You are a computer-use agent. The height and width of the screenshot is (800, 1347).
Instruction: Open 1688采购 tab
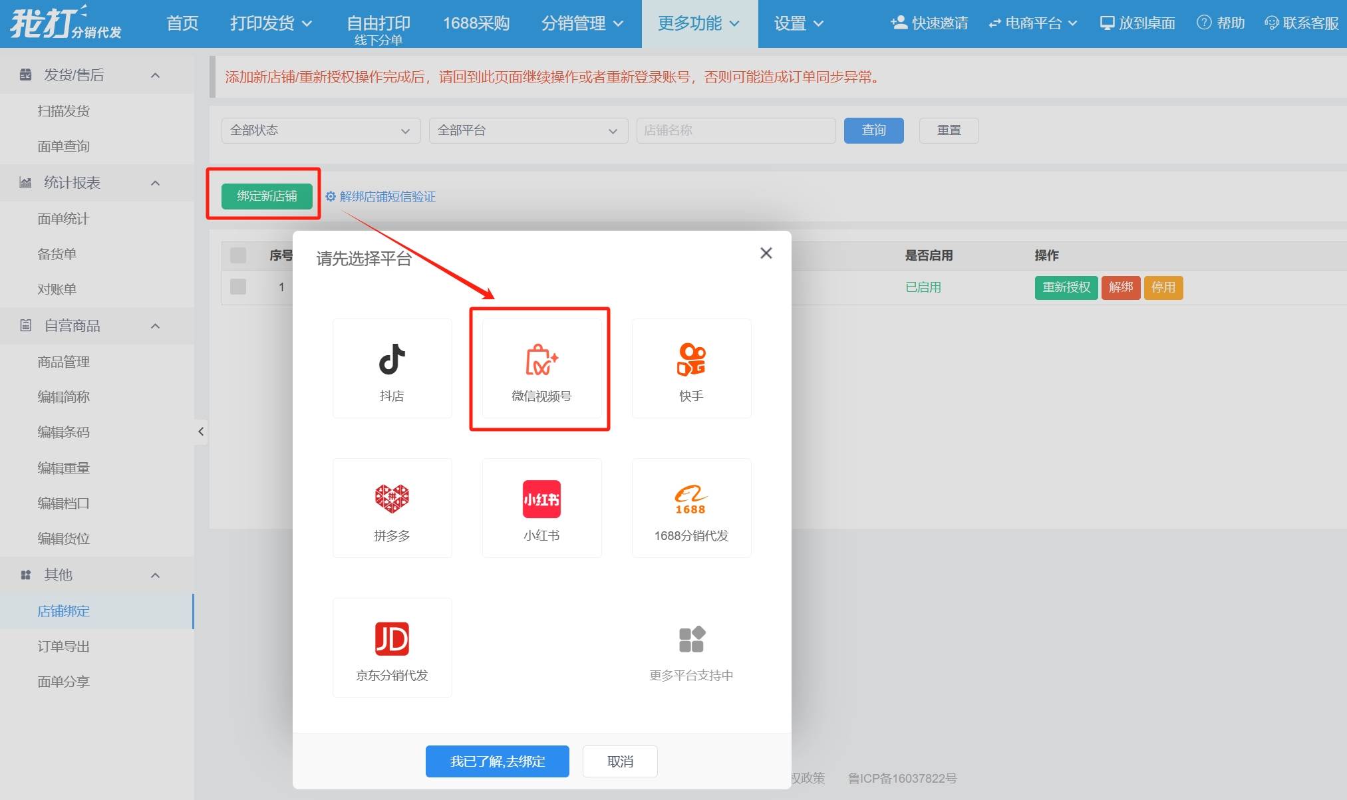coord(476,23)
